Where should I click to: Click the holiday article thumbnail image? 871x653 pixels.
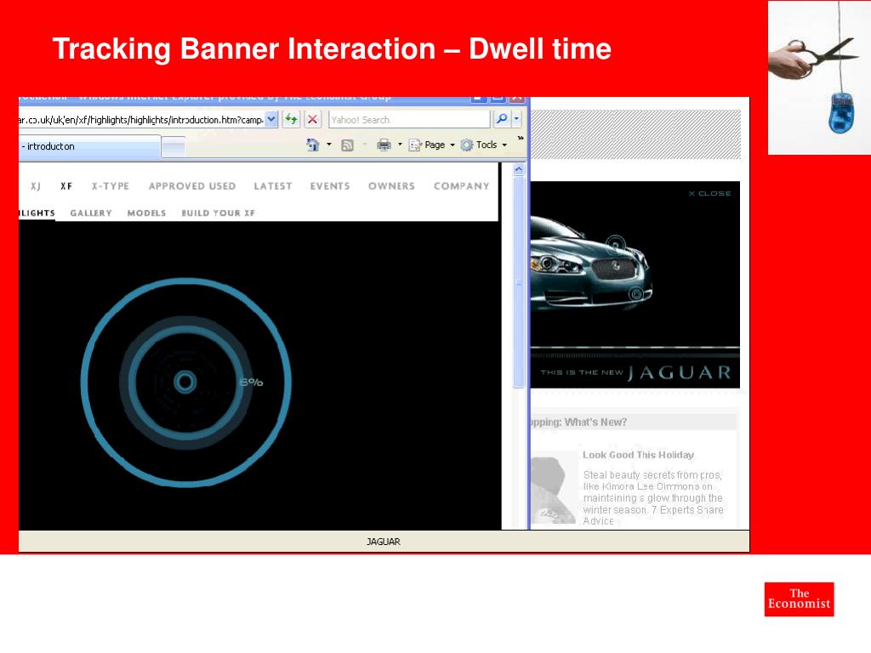[x=554, y=487]
